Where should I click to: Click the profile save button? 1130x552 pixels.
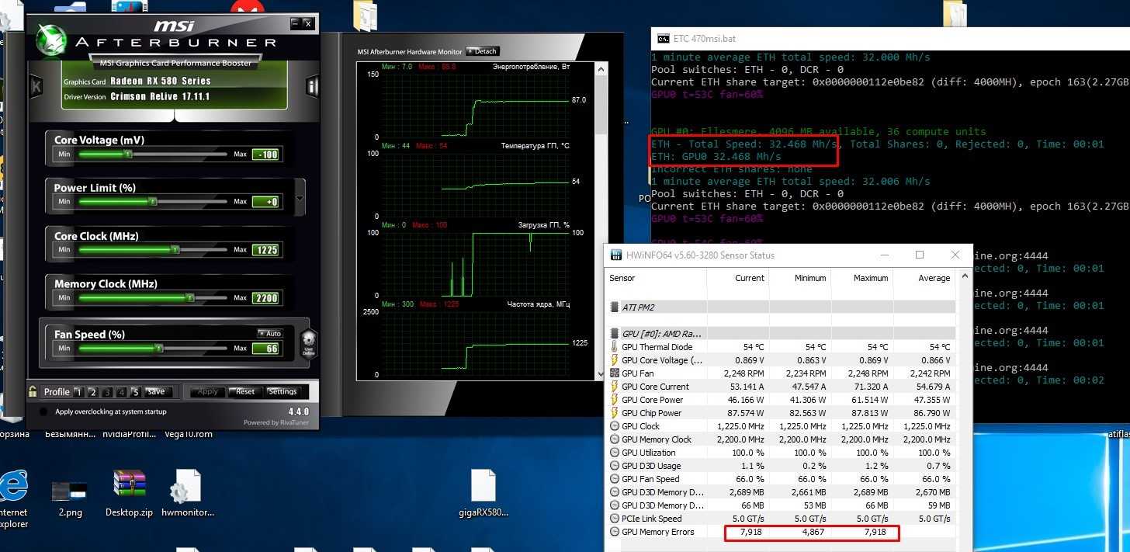(x=158, y=392)
